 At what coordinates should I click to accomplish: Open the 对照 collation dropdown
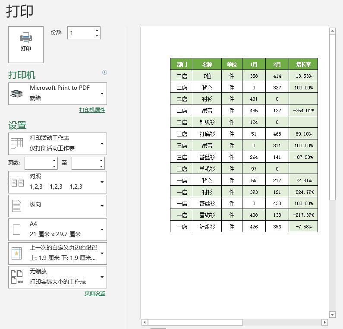click(x=57, y=182)
